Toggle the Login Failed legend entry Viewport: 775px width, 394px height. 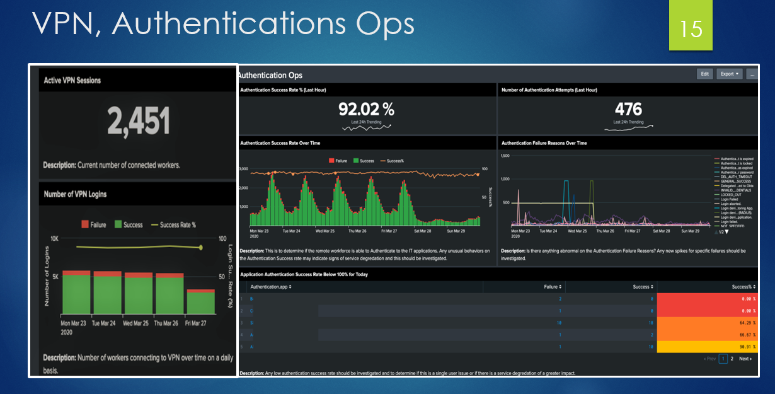point(726,199)
